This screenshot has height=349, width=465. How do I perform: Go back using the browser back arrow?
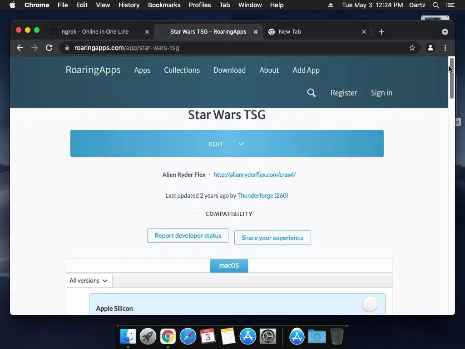pyautogui.click(x=20, y=48)
